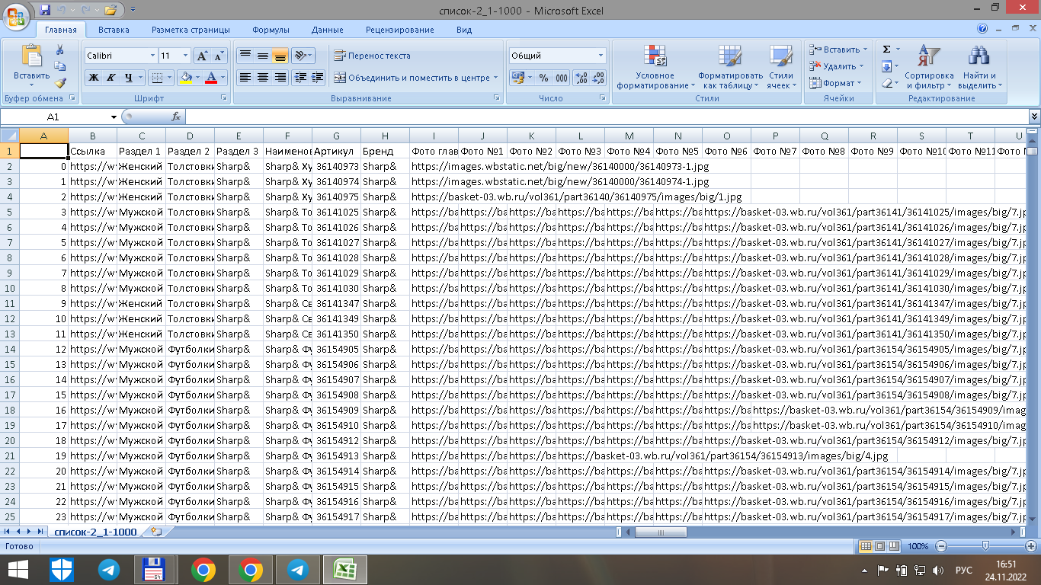Save the workbook from Quick Access toolbar
The image size is (1041, 585).
[45, 10]
